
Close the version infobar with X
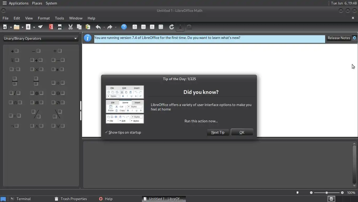[x=354, y=38]
